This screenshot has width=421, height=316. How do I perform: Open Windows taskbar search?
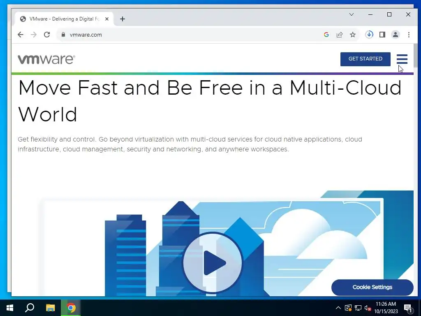30,308
